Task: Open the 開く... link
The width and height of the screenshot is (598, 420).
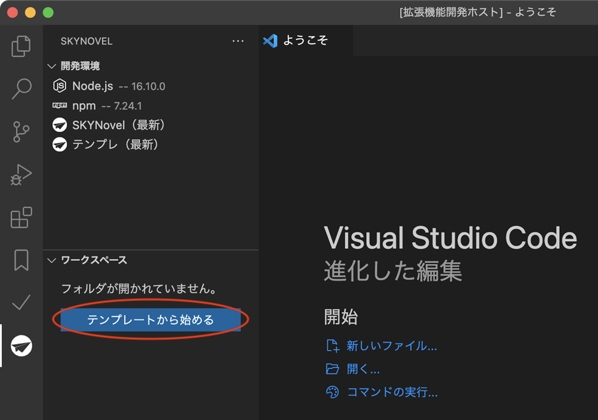Action: coord(363,368)
